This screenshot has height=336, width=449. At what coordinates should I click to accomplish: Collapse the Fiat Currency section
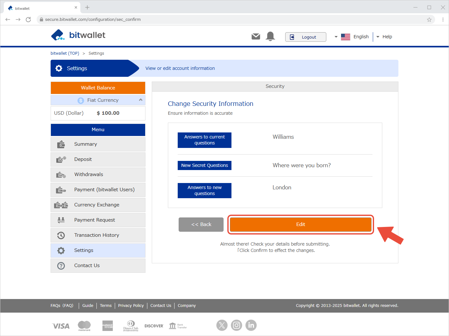tap(141, 100)
